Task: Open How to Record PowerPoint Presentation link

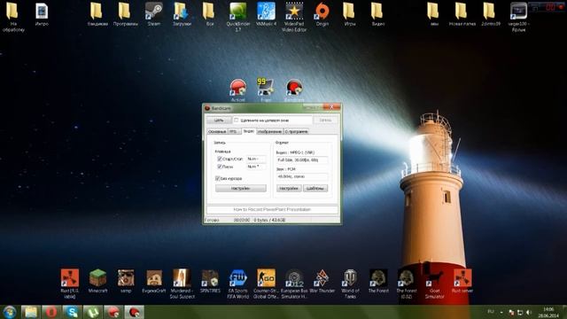Action: pos(272,209)
